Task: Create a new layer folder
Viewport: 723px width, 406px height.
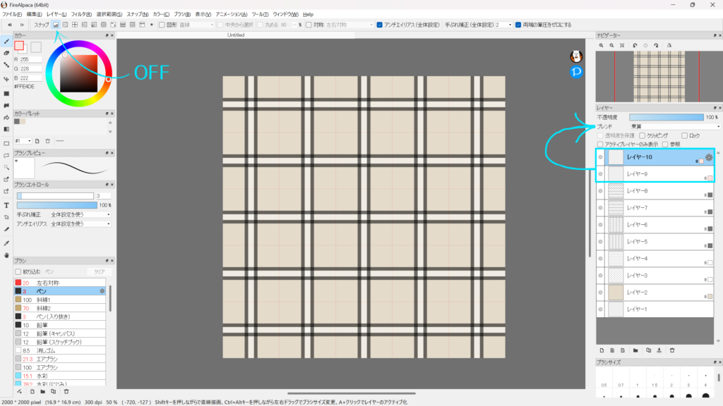Action: [x=636, y=350]
